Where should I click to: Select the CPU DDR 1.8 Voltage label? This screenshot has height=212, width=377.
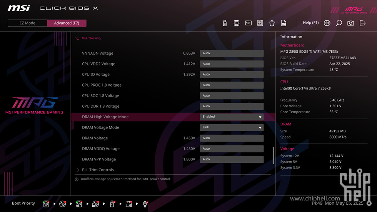pos(100,106)
